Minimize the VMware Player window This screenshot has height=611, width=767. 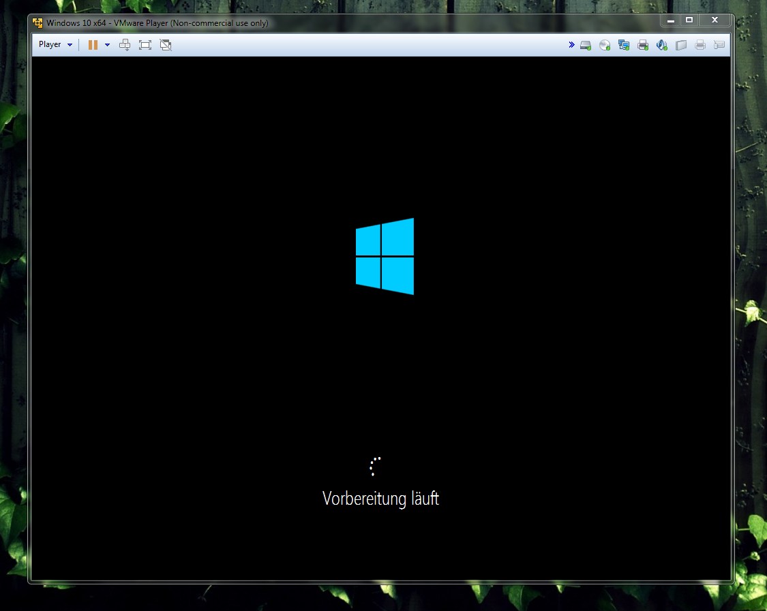671,20
